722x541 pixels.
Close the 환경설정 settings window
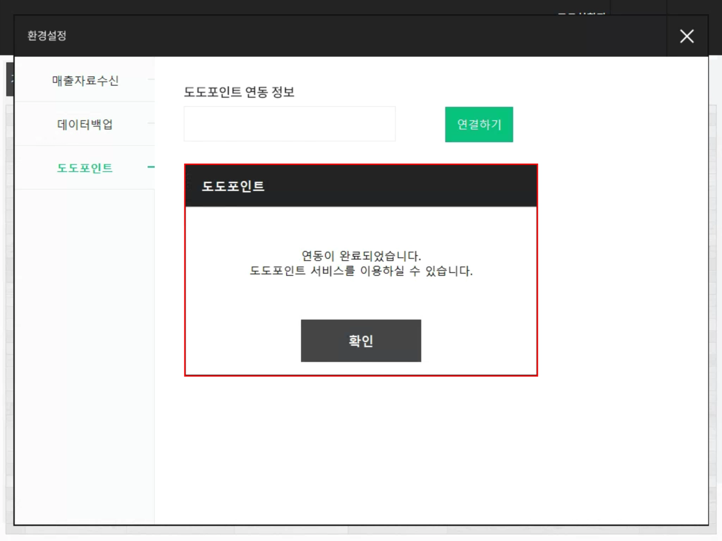click(x=686, y=36)
